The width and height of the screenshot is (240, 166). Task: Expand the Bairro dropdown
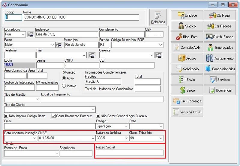click(x=53, y=45)
